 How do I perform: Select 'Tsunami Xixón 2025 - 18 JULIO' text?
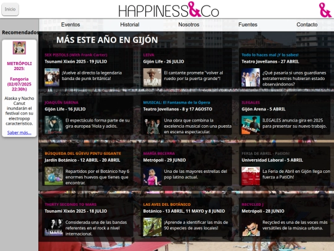(76, 211)
